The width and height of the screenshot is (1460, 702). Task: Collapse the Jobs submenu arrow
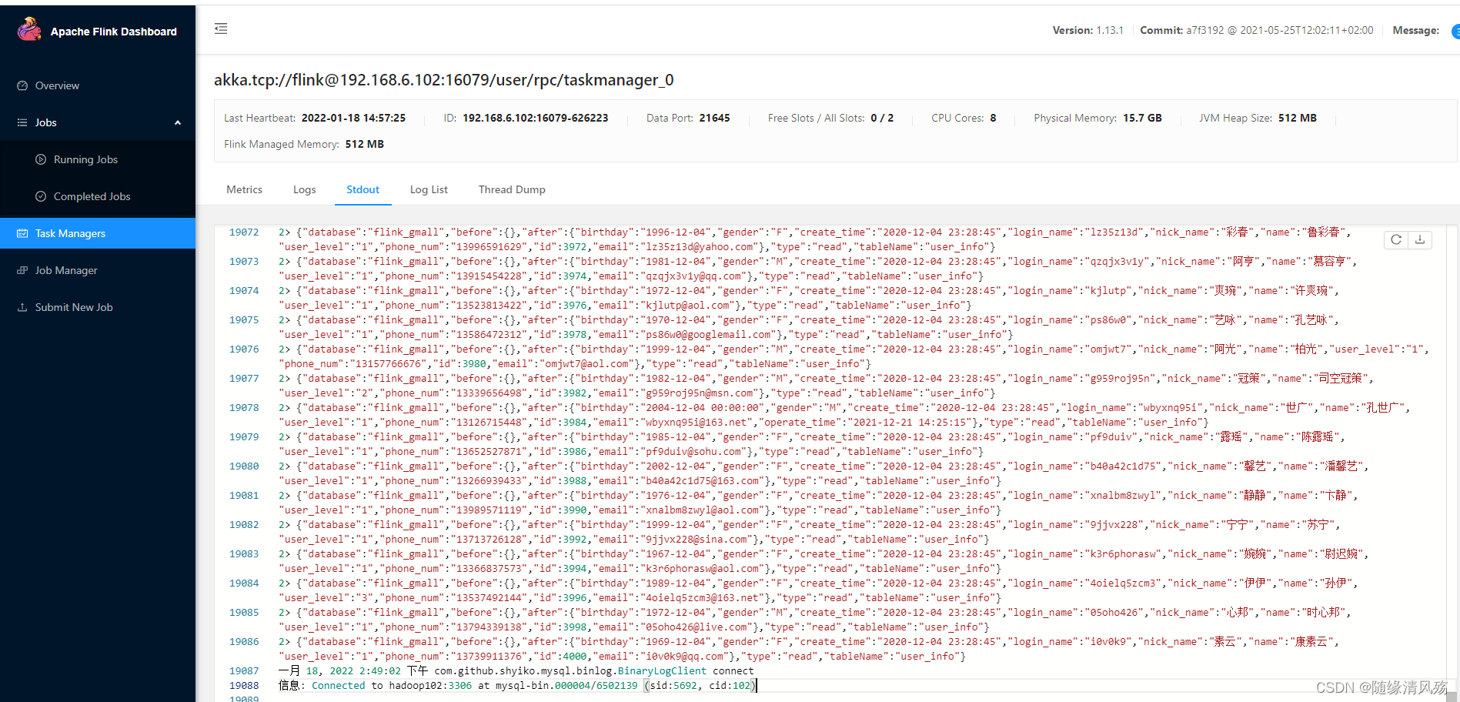(178, 122)
